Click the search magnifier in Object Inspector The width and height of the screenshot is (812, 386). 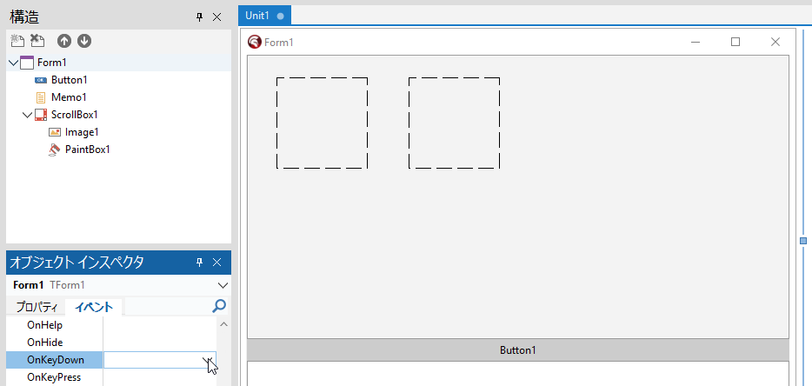219,306
